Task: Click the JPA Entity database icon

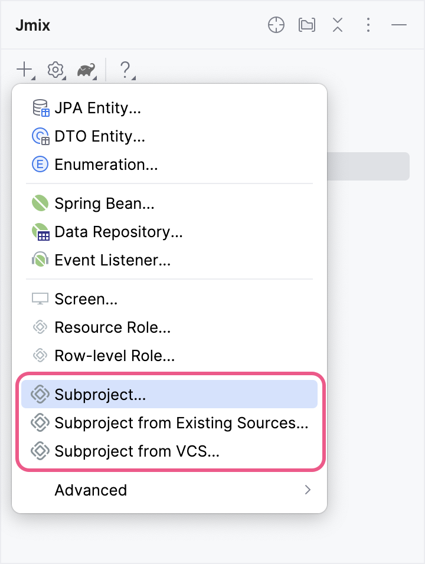Action: [40, 108]
